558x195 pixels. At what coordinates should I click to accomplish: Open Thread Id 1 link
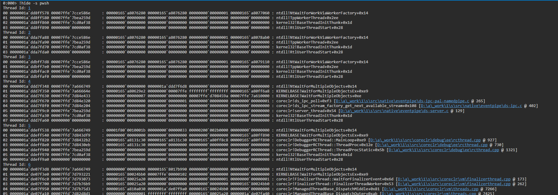[x=29, y=8]
